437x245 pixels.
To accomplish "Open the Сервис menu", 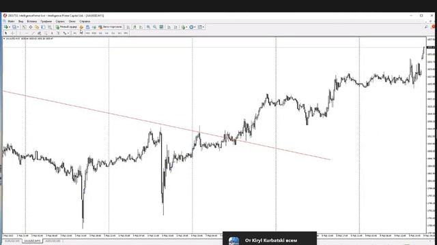I will (x=60, y=21).
